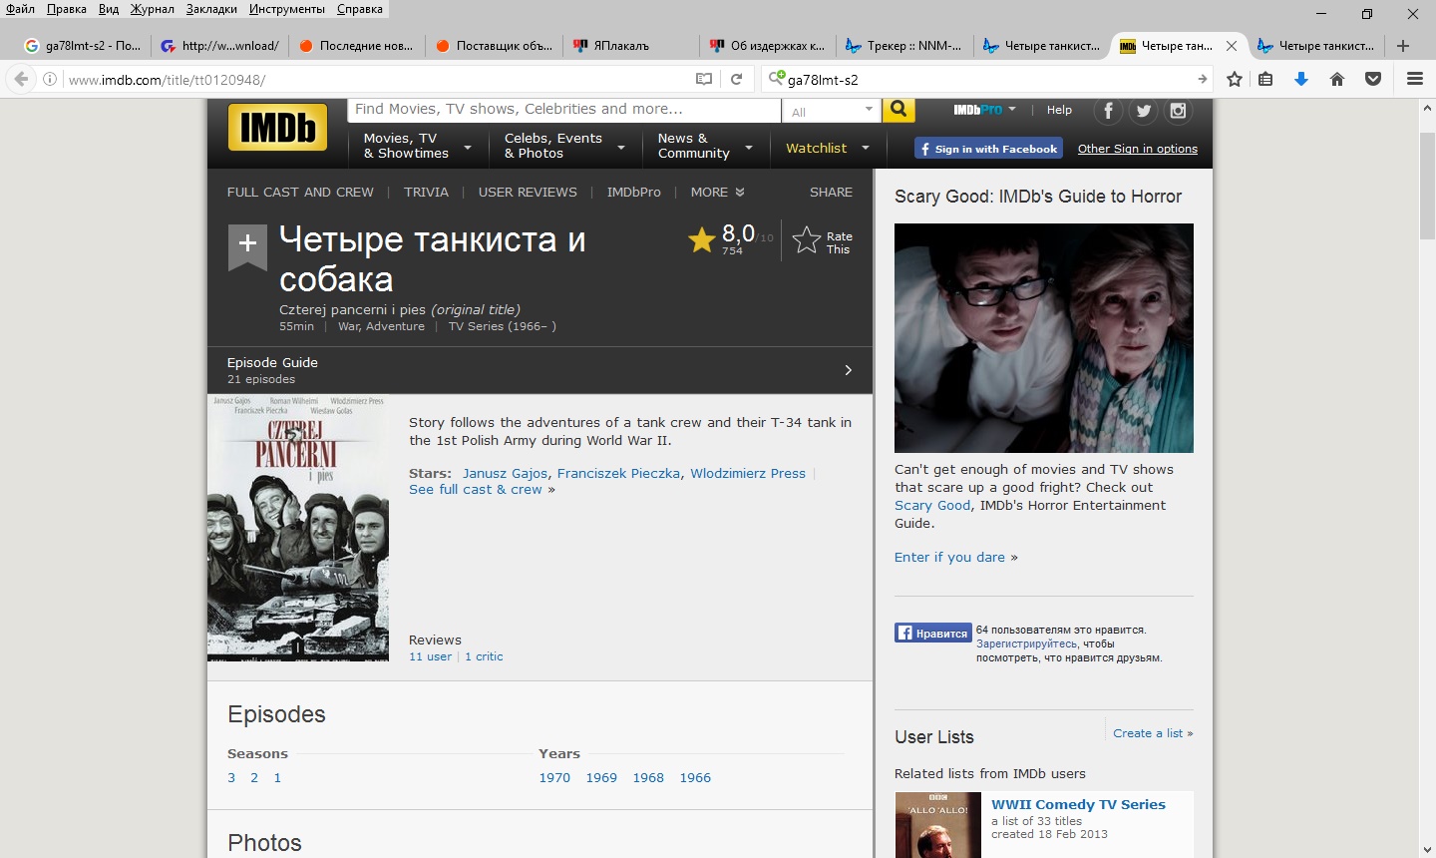Image resolution: width=1436 pixels, height=858 pixels.
Task: Open Other Sign in options link
Action: (x=1138, y=149)
